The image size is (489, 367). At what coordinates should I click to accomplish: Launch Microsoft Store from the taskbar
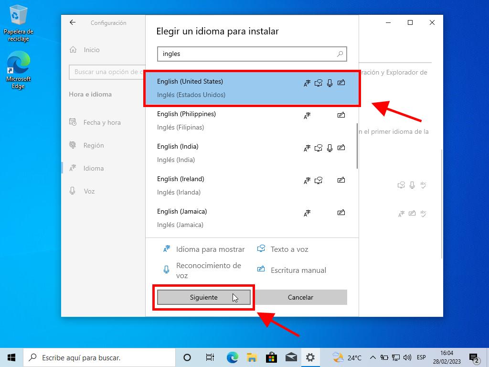271,357
